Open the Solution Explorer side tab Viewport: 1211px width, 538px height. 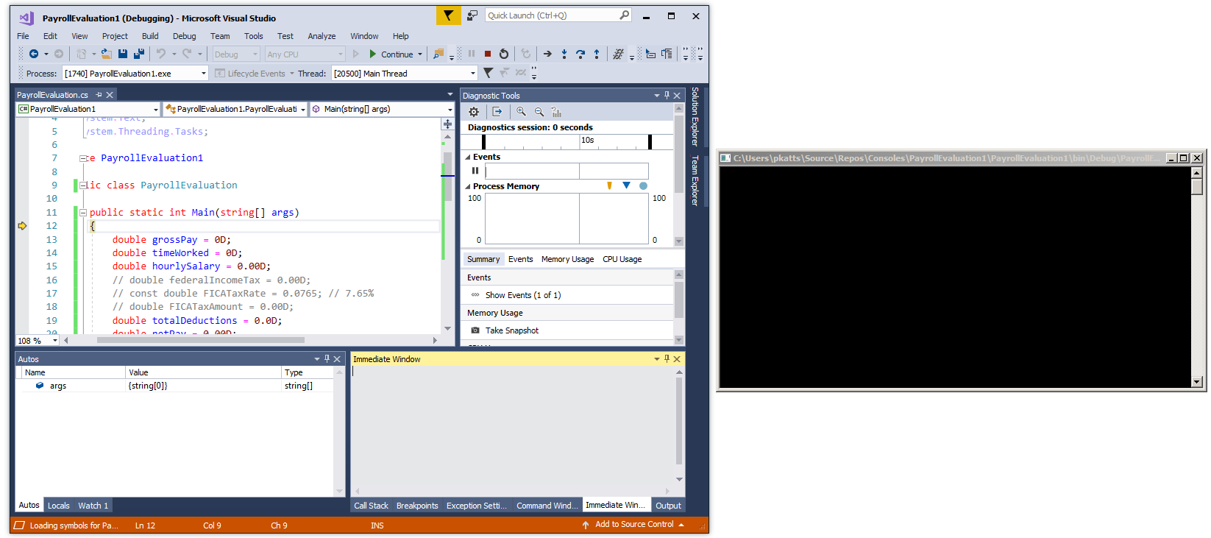click(695, 116)
